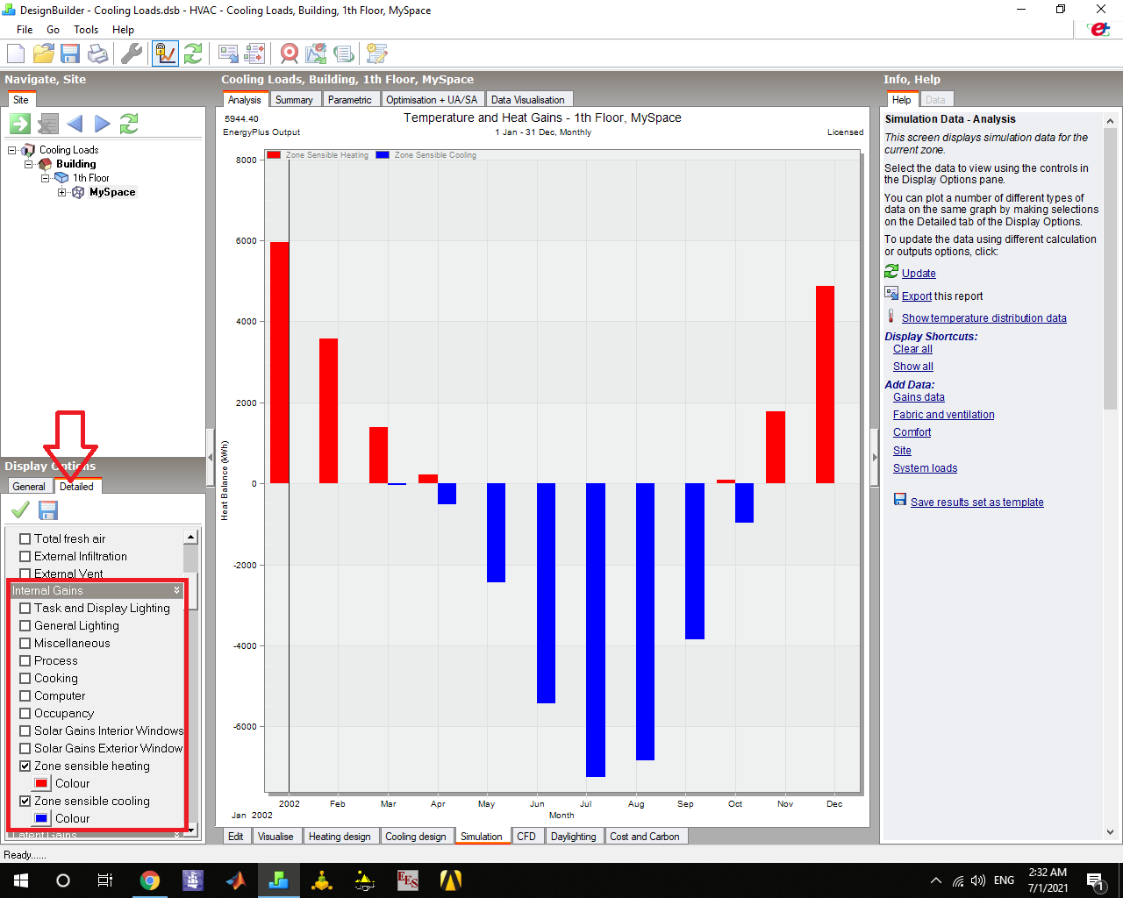Collapse the Internal Gains section
This screenshot has width=1123, height=898.
(176, 590)
